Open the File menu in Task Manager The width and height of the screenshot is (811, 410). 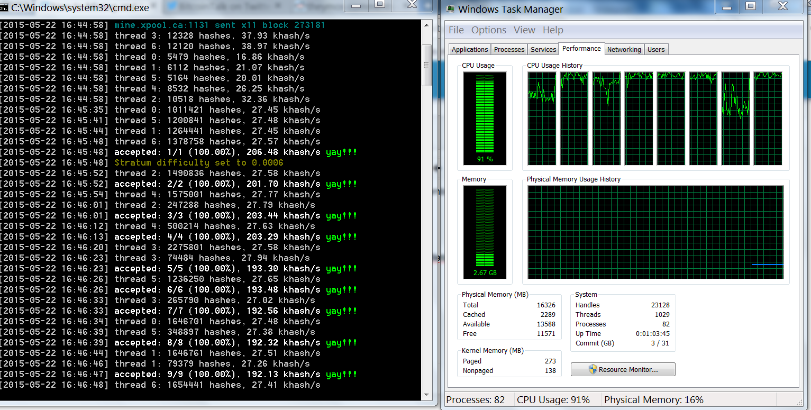coord(456,30)
